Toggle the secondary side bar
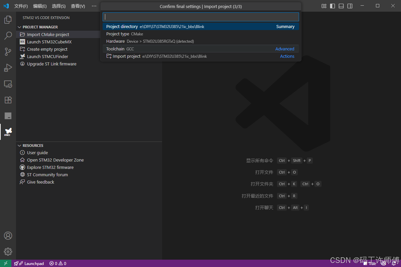This screenshot has width=401, height=267. point(350,6)
